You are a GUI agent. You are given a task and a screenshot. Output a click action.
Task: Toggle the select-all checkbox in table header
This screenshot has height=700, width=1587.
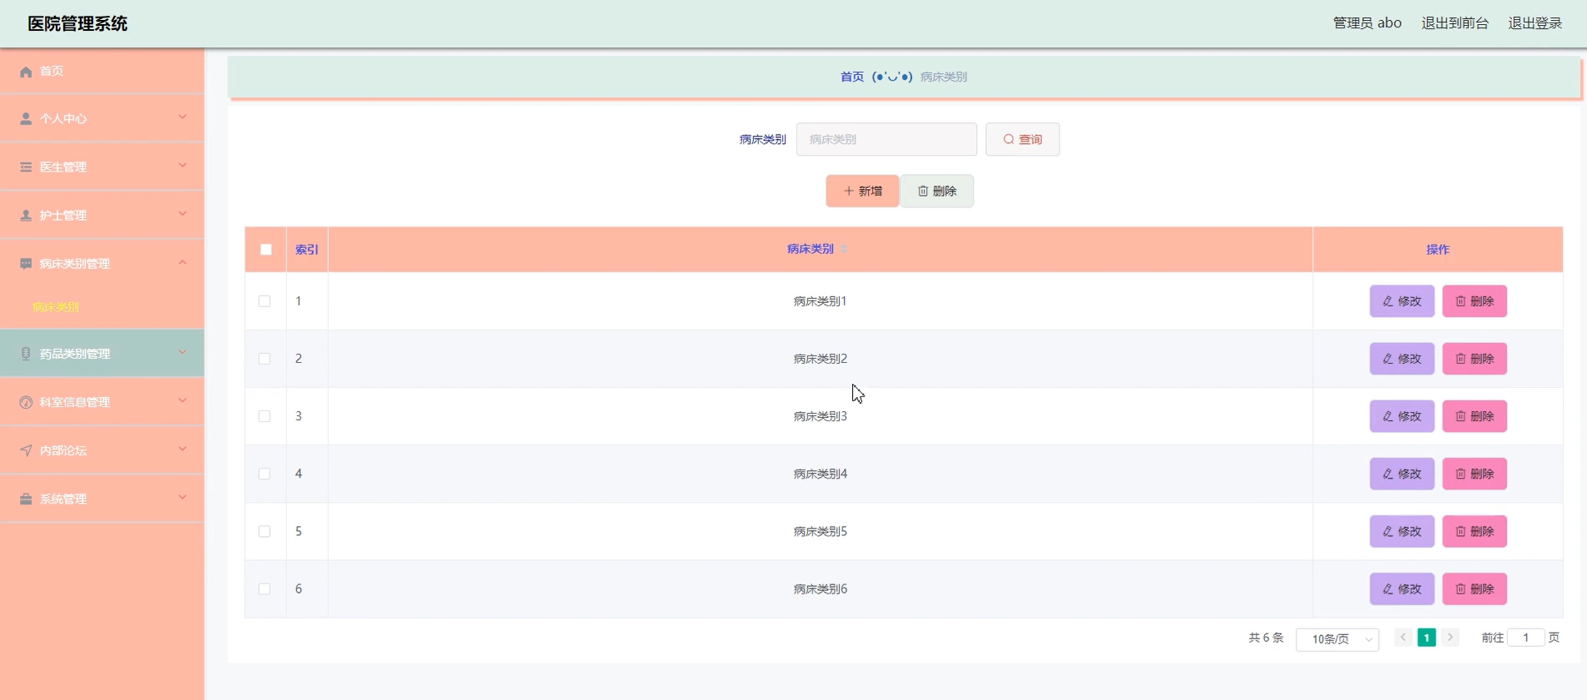[266, 250]
